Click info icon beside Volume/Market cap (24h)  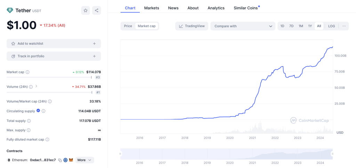[50, 101]
